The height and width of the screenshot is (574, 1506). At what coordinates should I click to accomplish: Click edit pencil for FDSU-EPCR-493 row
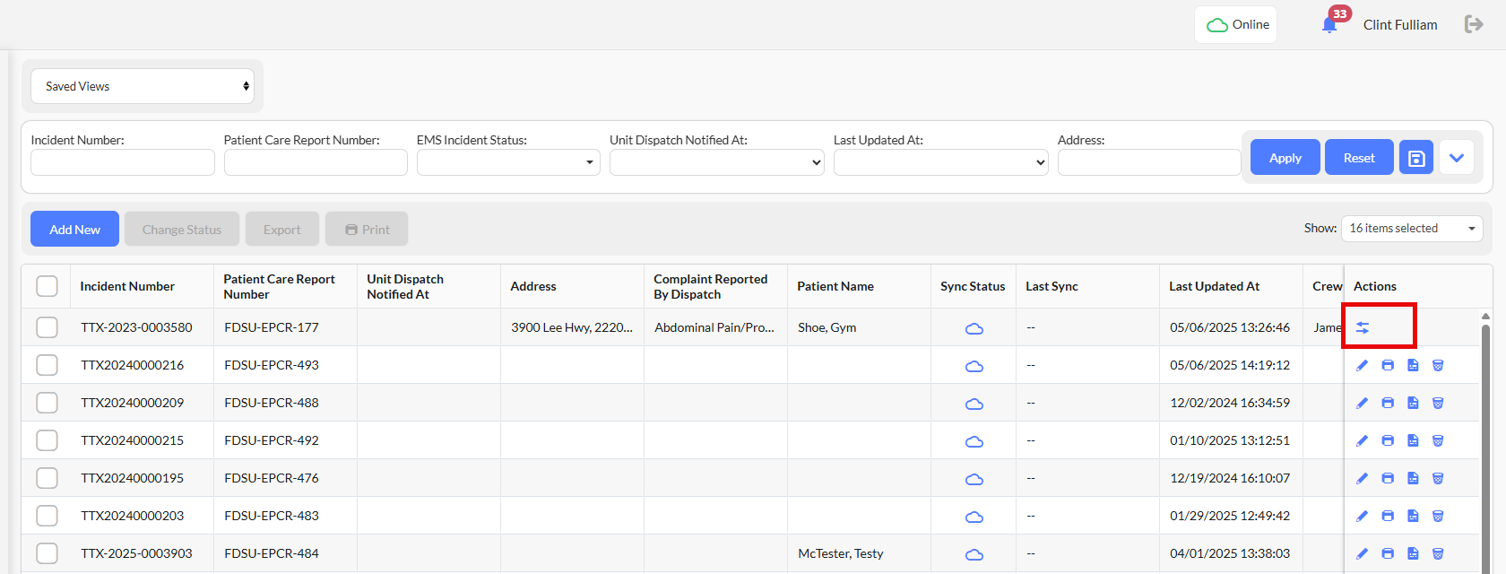pyautogui.click(x=1363, y=365)
